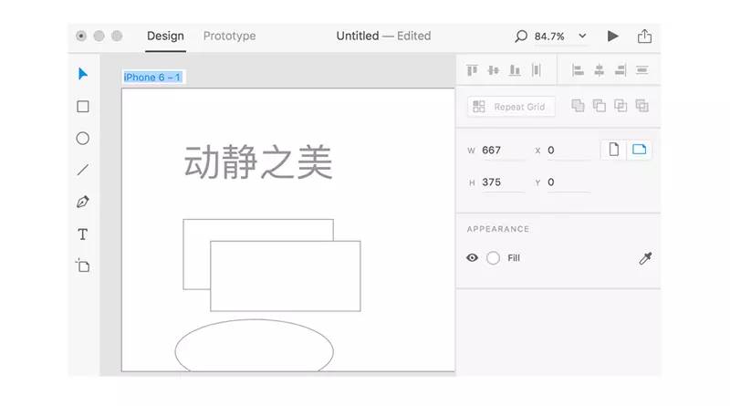730x406 pixels.
Task: Switch artboard to landscape orientation
Action: (x=640, y=150)
